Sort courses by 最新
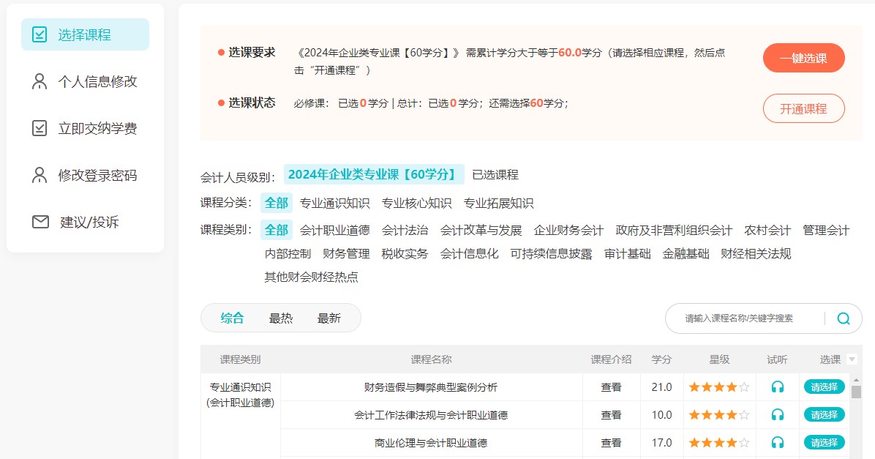The width and height of the screenshot is (875, 459). click(x=328, y=318)
